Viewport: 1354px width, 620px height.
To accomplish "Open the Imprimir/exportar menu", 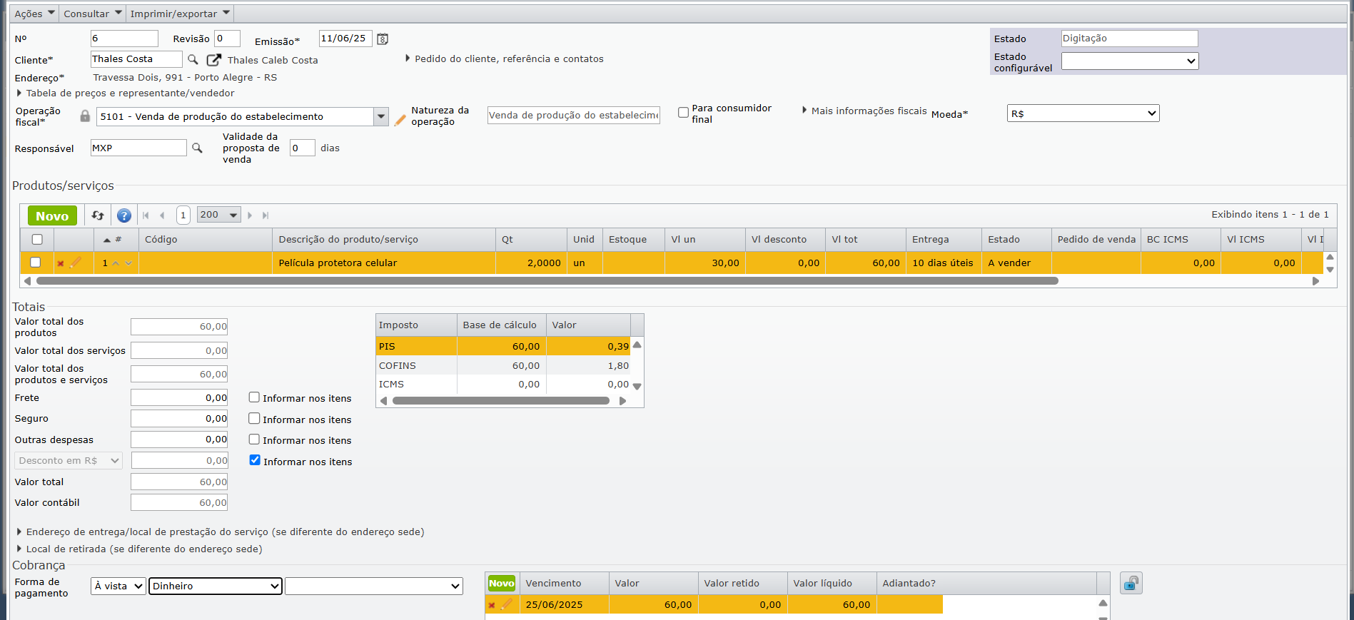I will click(x=180, y=14).
